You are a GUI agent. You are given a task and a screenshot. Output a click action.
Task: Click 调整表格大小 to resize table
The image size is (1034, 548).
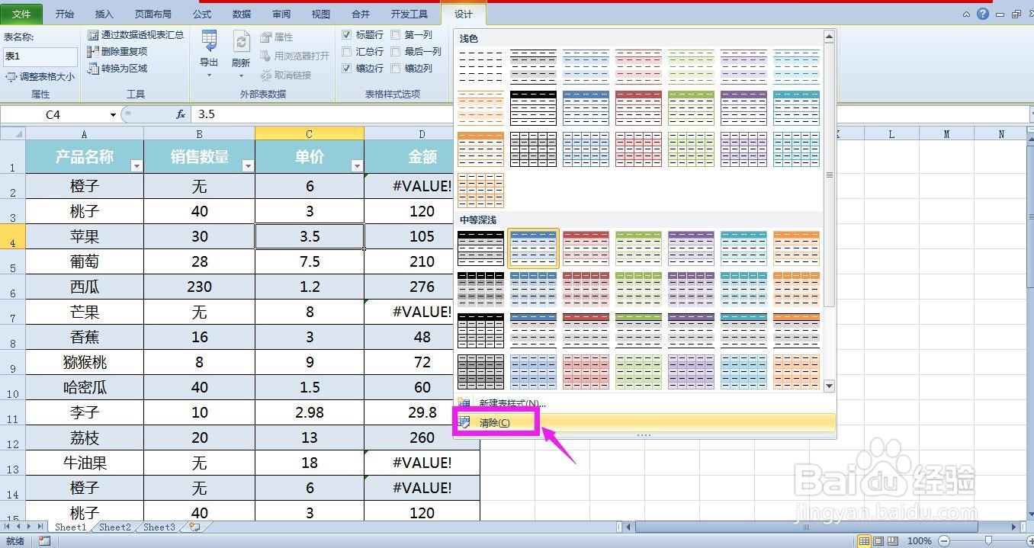coord(41,76)
